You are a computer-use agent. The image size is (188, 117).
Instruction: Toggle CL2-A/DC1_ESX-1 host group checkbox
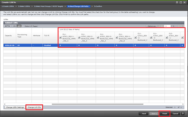tap(167, 37)
